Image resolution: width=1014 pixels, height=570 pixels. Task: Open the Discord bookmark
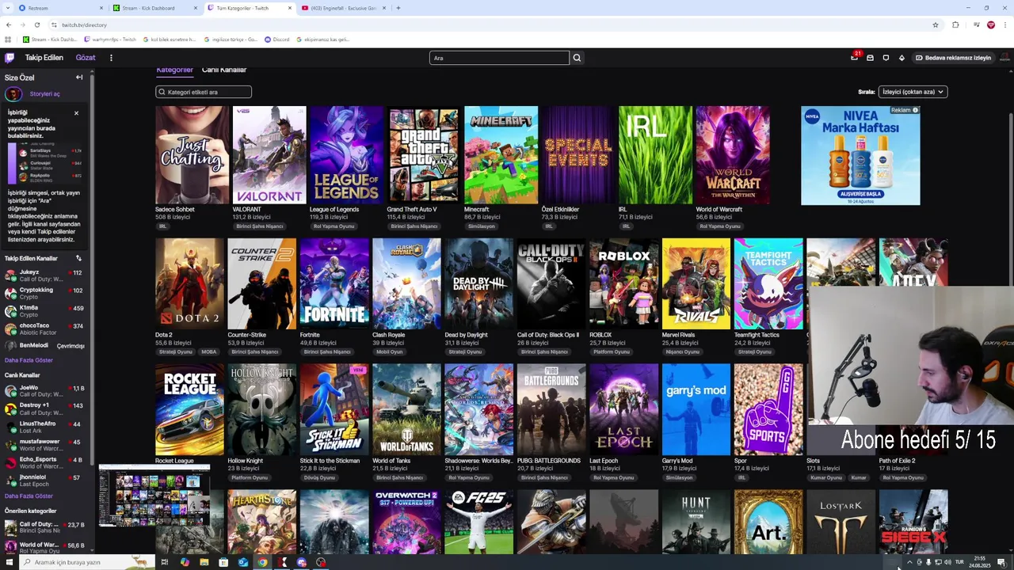[x=277, y=39]
